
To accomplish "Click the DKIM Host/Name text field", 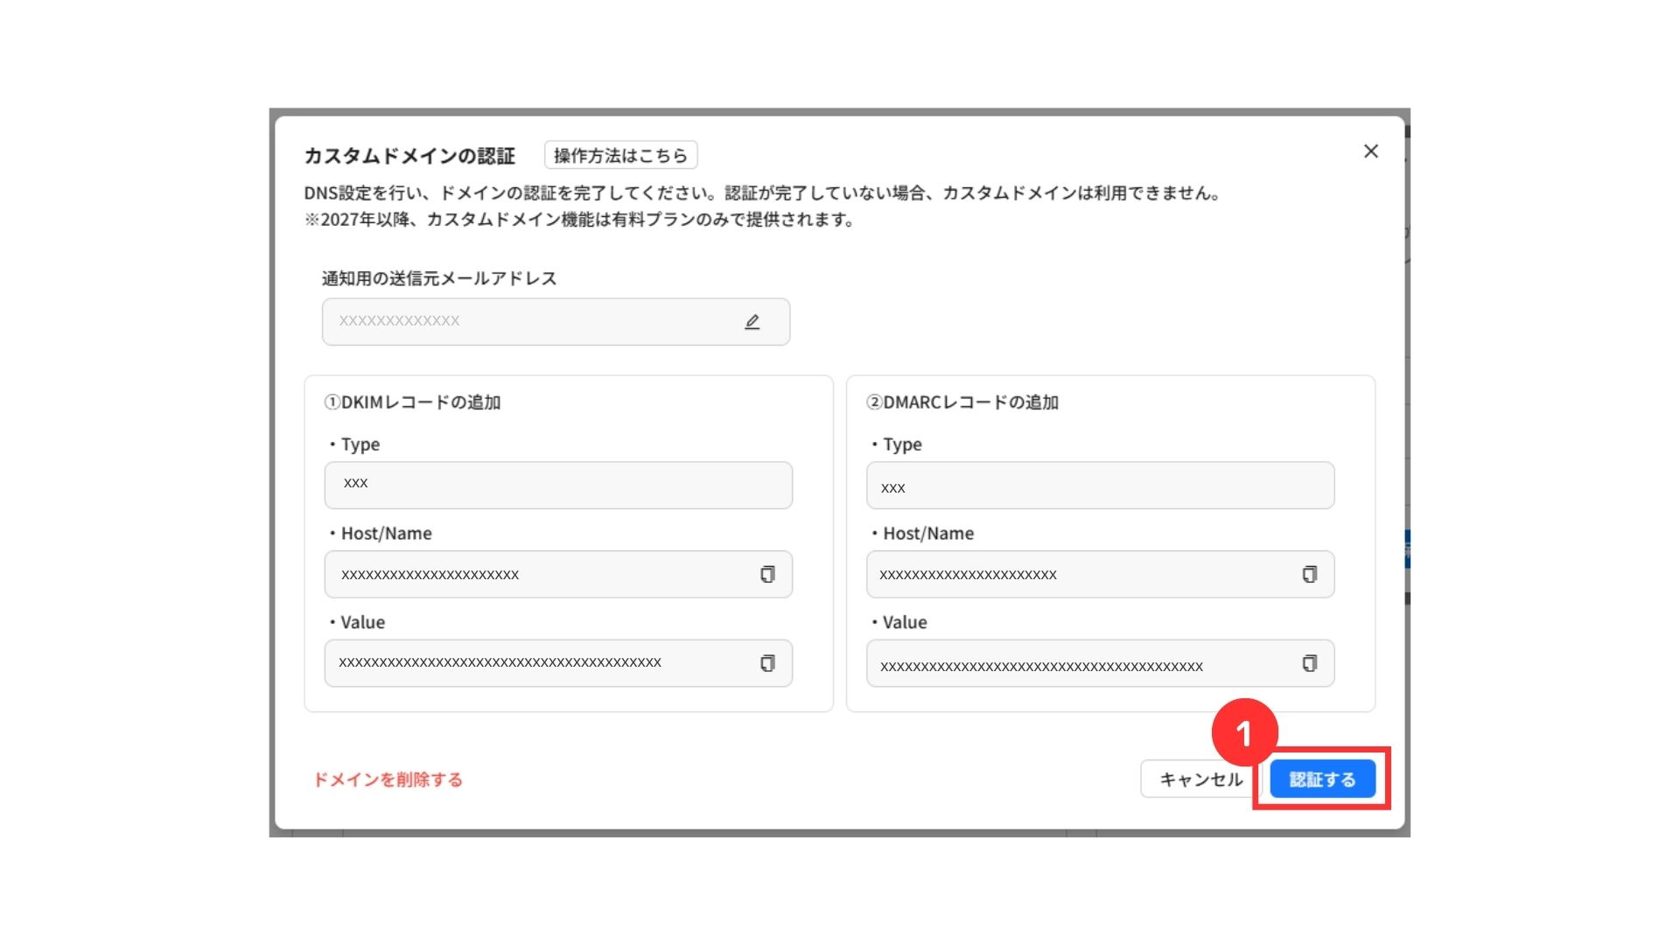I will (534, 575).
